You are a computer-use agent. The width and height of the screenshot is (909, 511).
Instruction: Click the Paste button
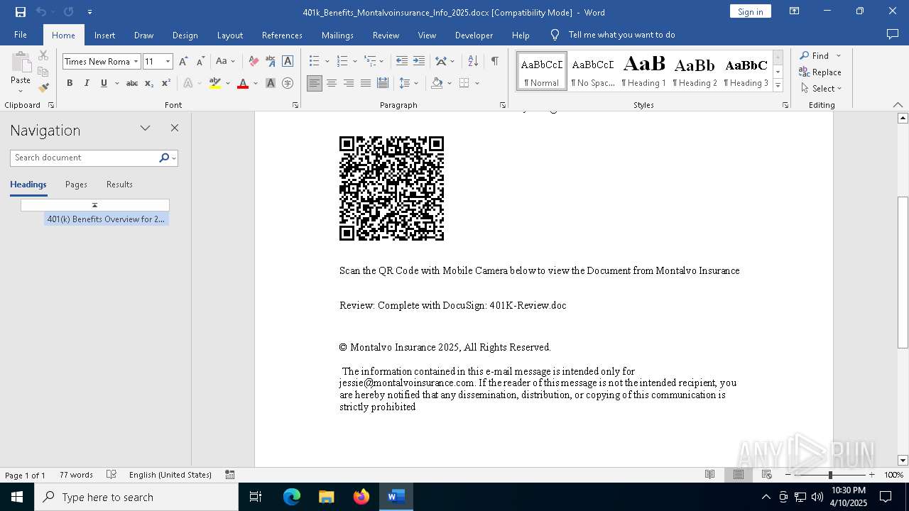(21, 71)
